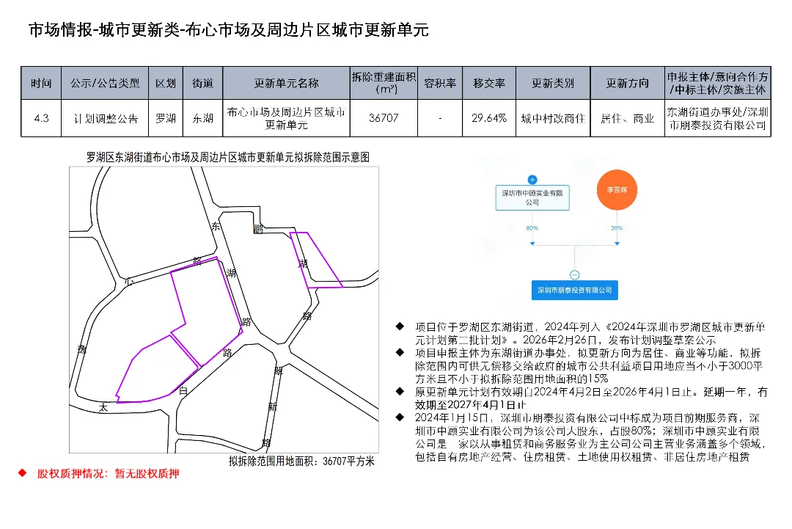Click the 移交率 column header
This screenshot has height=529, width=792.
(489, 83)
